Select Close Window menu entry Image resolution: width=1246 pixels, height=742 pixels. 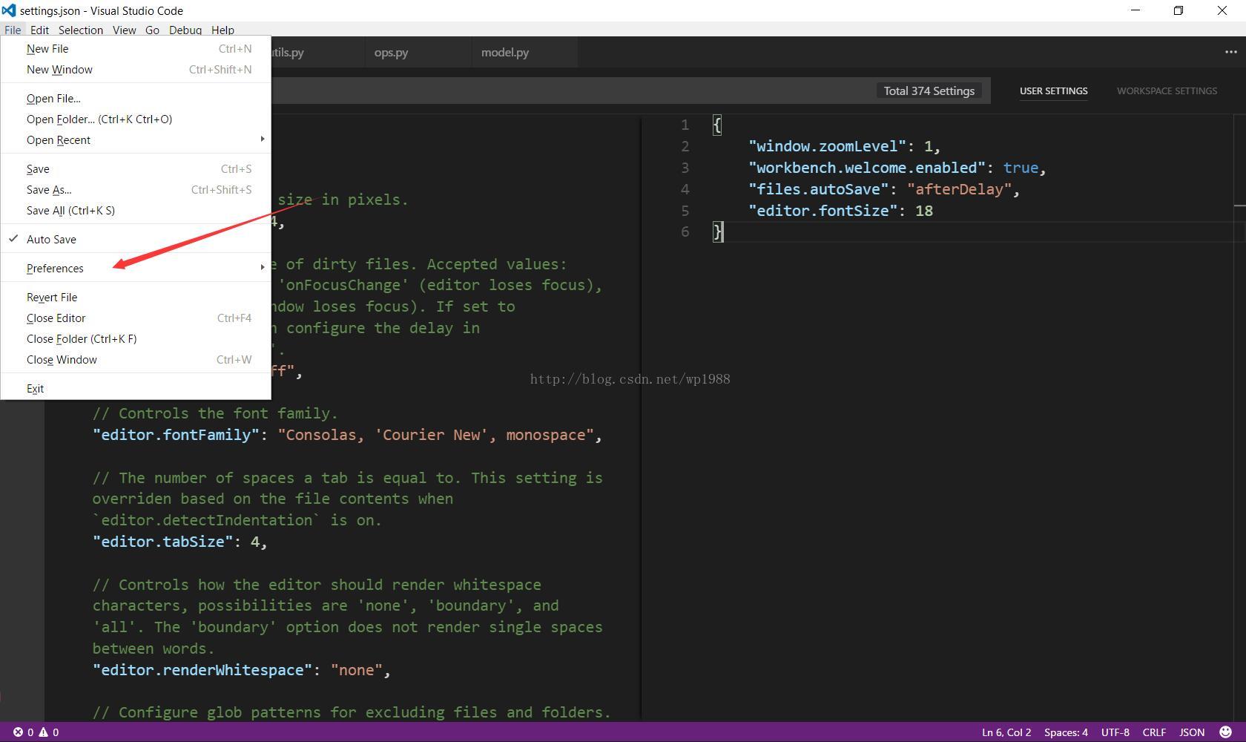[136, 359]
